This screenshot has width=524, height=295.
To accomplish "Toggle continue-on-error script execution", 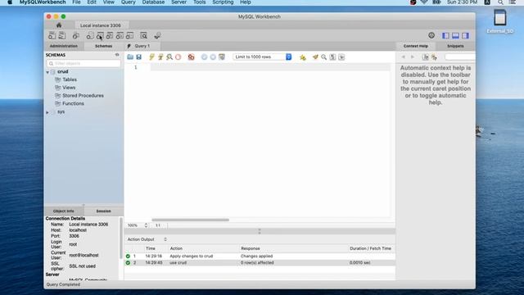I will (x=191, y=57).
